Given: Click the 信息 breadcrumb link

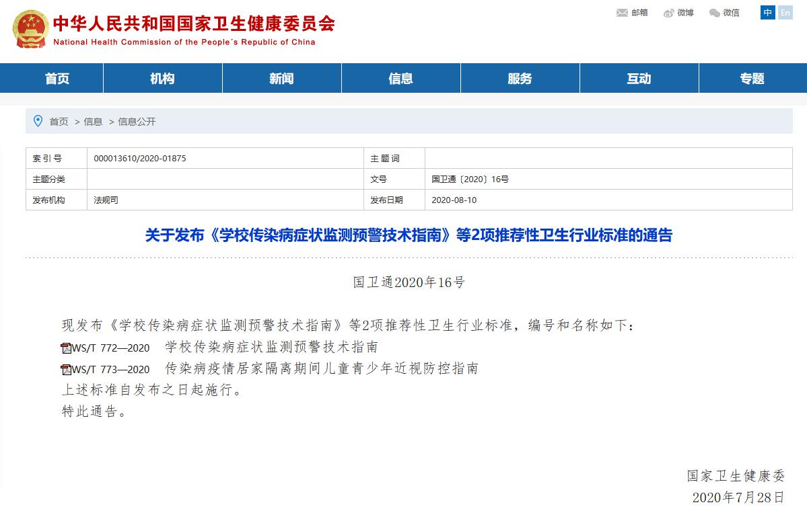Looking at the screenshot, I should click(x=92, y=121).
